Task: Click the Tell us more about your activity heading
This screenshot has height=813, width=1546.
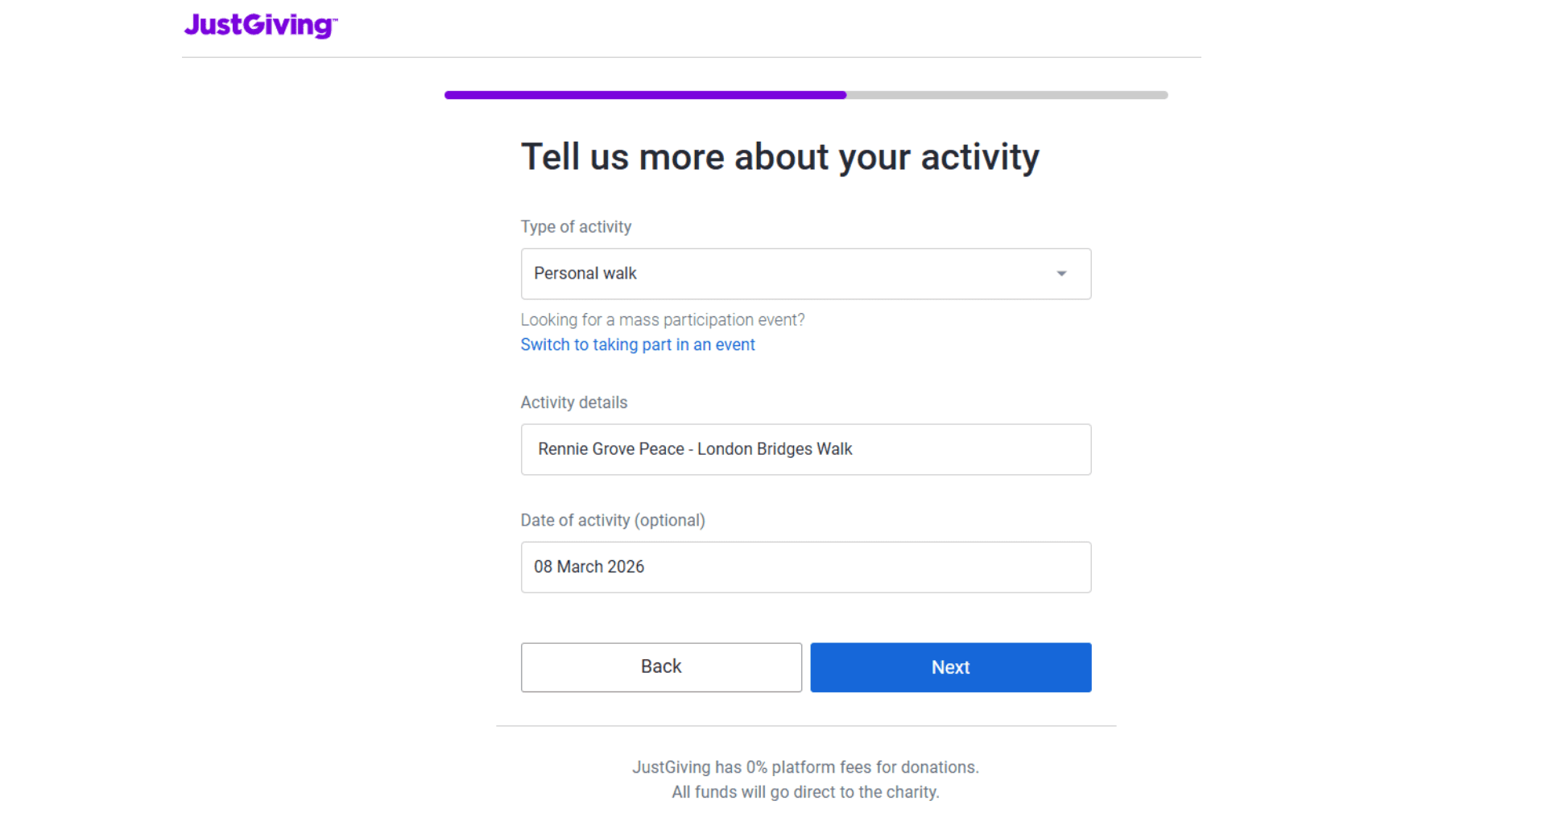Action: (x=779, y=157)
